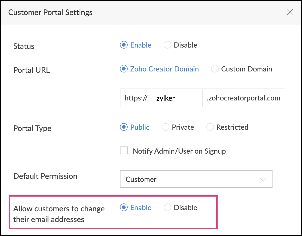302x236 pixels.
Task: Click the Zoho Creator Domain label
Action: pyautogui.click(x=164, y=69)
